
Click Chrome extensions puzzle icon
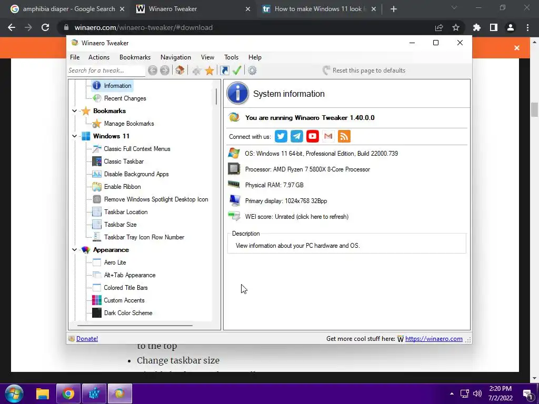pos(477,27)
